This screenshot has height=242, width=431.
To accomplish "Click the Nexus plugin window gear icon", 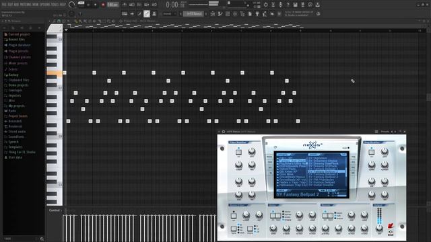I will [223, 132].
